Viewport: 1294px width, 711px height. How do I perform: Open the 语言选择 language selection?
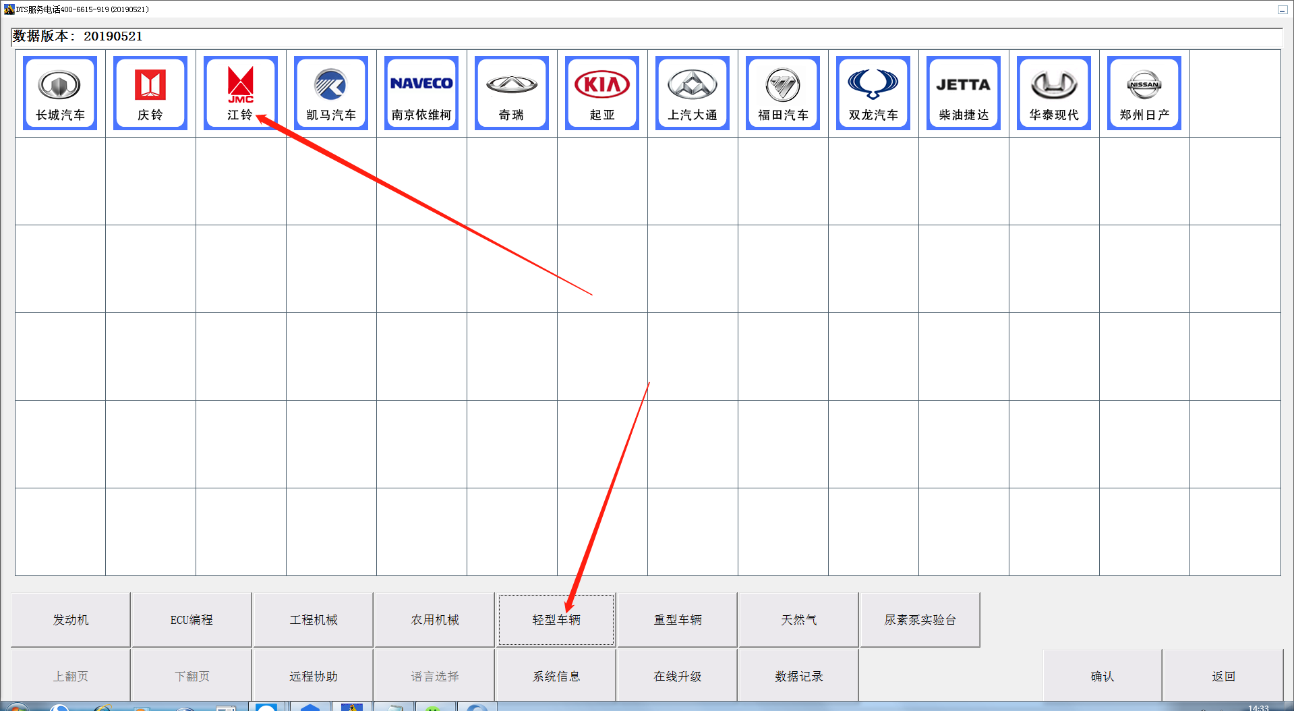(x=435, y=676)
